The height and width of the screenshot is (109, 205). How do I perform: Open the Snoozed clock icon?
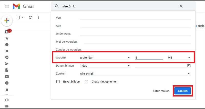click(7, 45)
